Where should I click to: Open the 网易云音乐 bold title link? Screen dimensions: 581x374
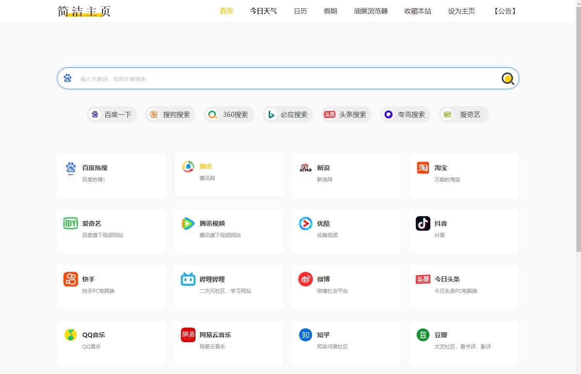(x=215, y=335)
